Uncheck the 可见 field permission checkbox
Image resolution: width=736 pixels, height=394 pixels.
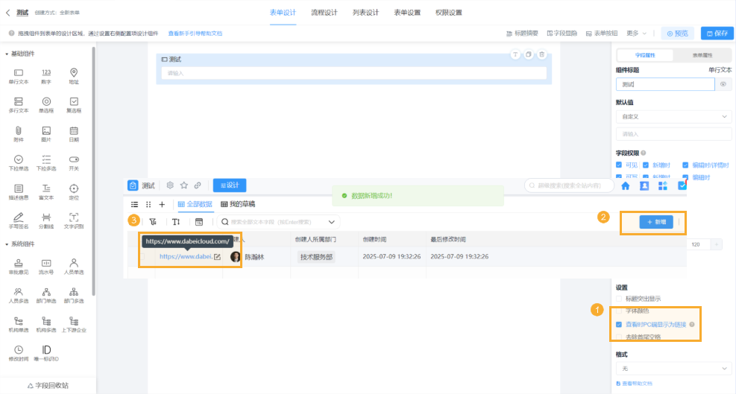tap(619, 165)
